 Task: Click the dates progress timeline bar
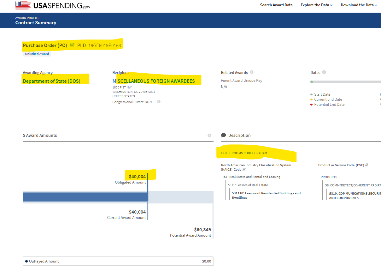[346, 82]
